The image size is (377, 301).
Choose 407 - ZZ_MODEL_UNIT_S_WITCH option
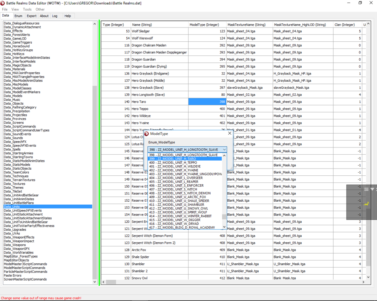click(185, 189)
